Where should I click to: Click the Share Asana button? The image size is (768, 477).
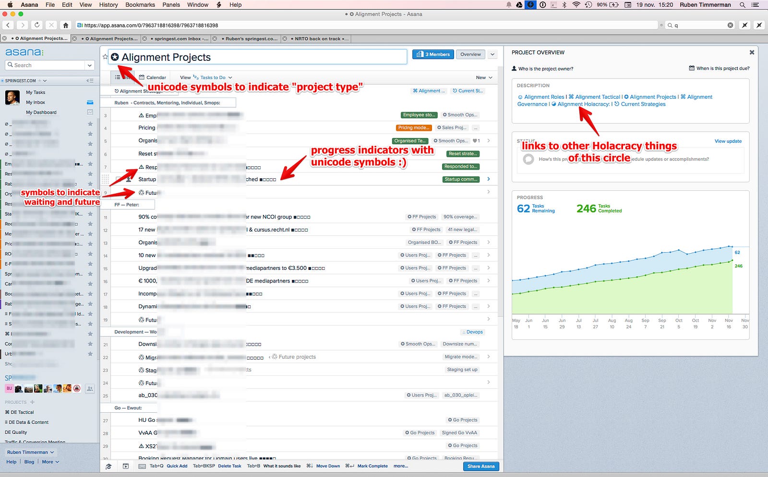(x=481, y=466)
